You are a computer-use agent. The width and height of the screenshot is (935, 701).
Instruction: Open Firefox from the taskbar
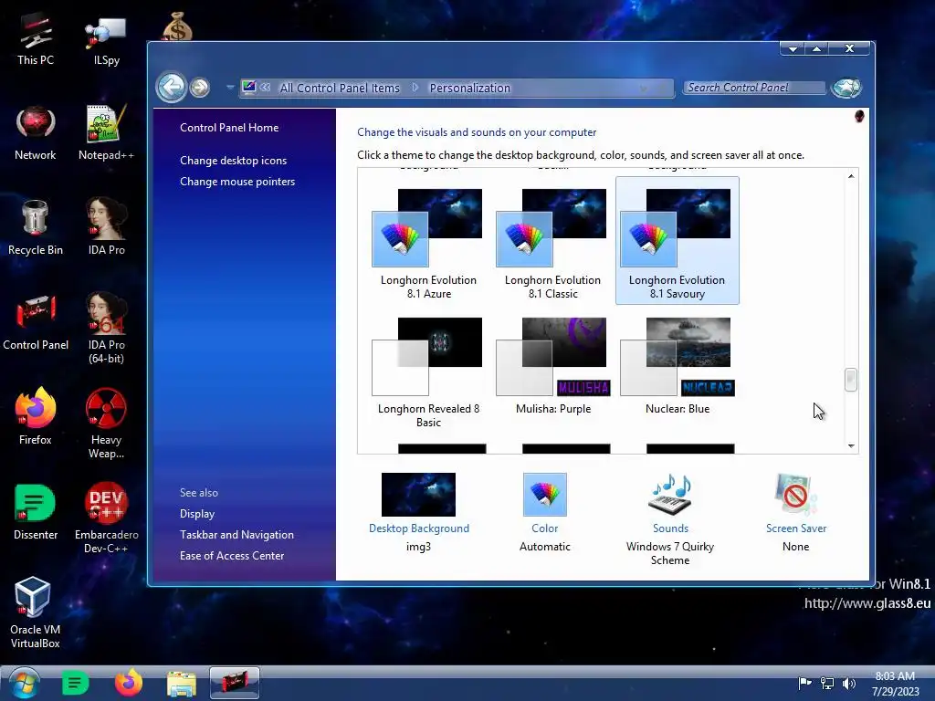tap(128, 683)
